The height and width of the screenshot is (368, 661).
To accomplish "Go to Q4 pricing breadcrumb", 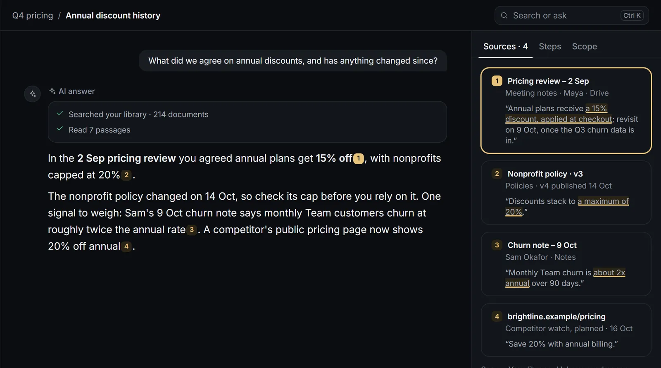I will 33,16.
